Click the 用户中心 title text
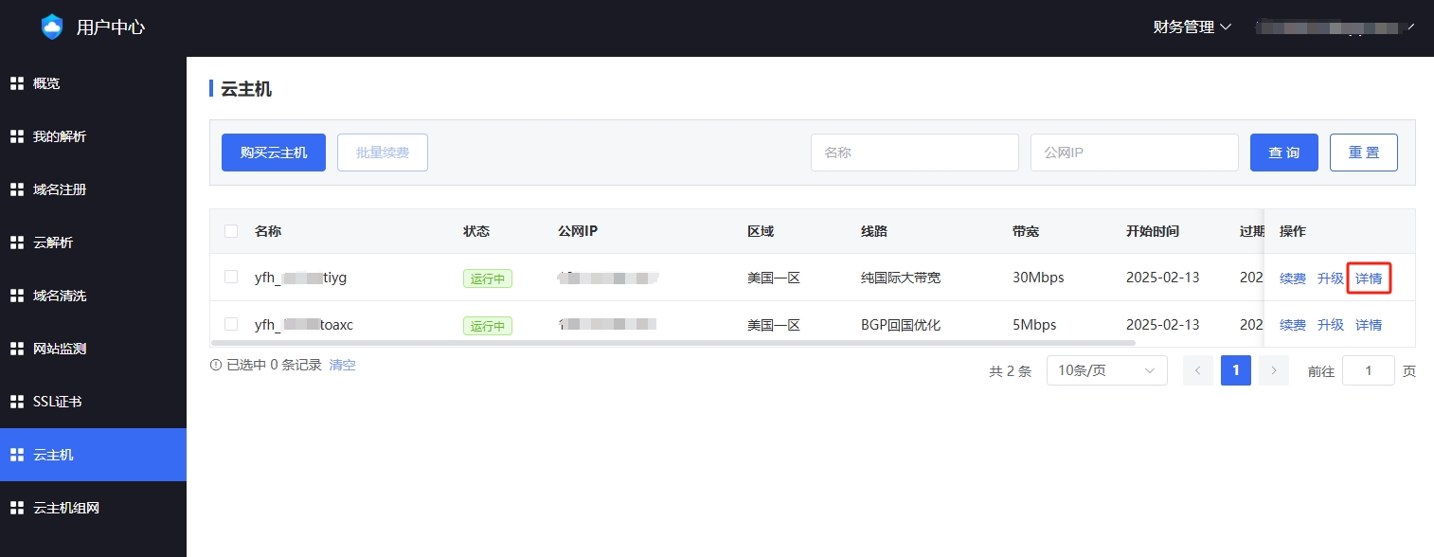Screen dimensions: 1434x557 point(111,27)
